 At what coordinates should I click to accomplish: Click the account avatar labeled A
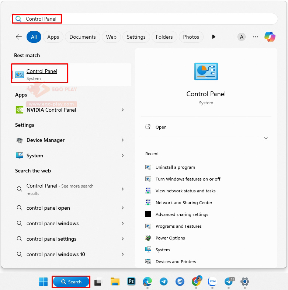tap(242, 37)
